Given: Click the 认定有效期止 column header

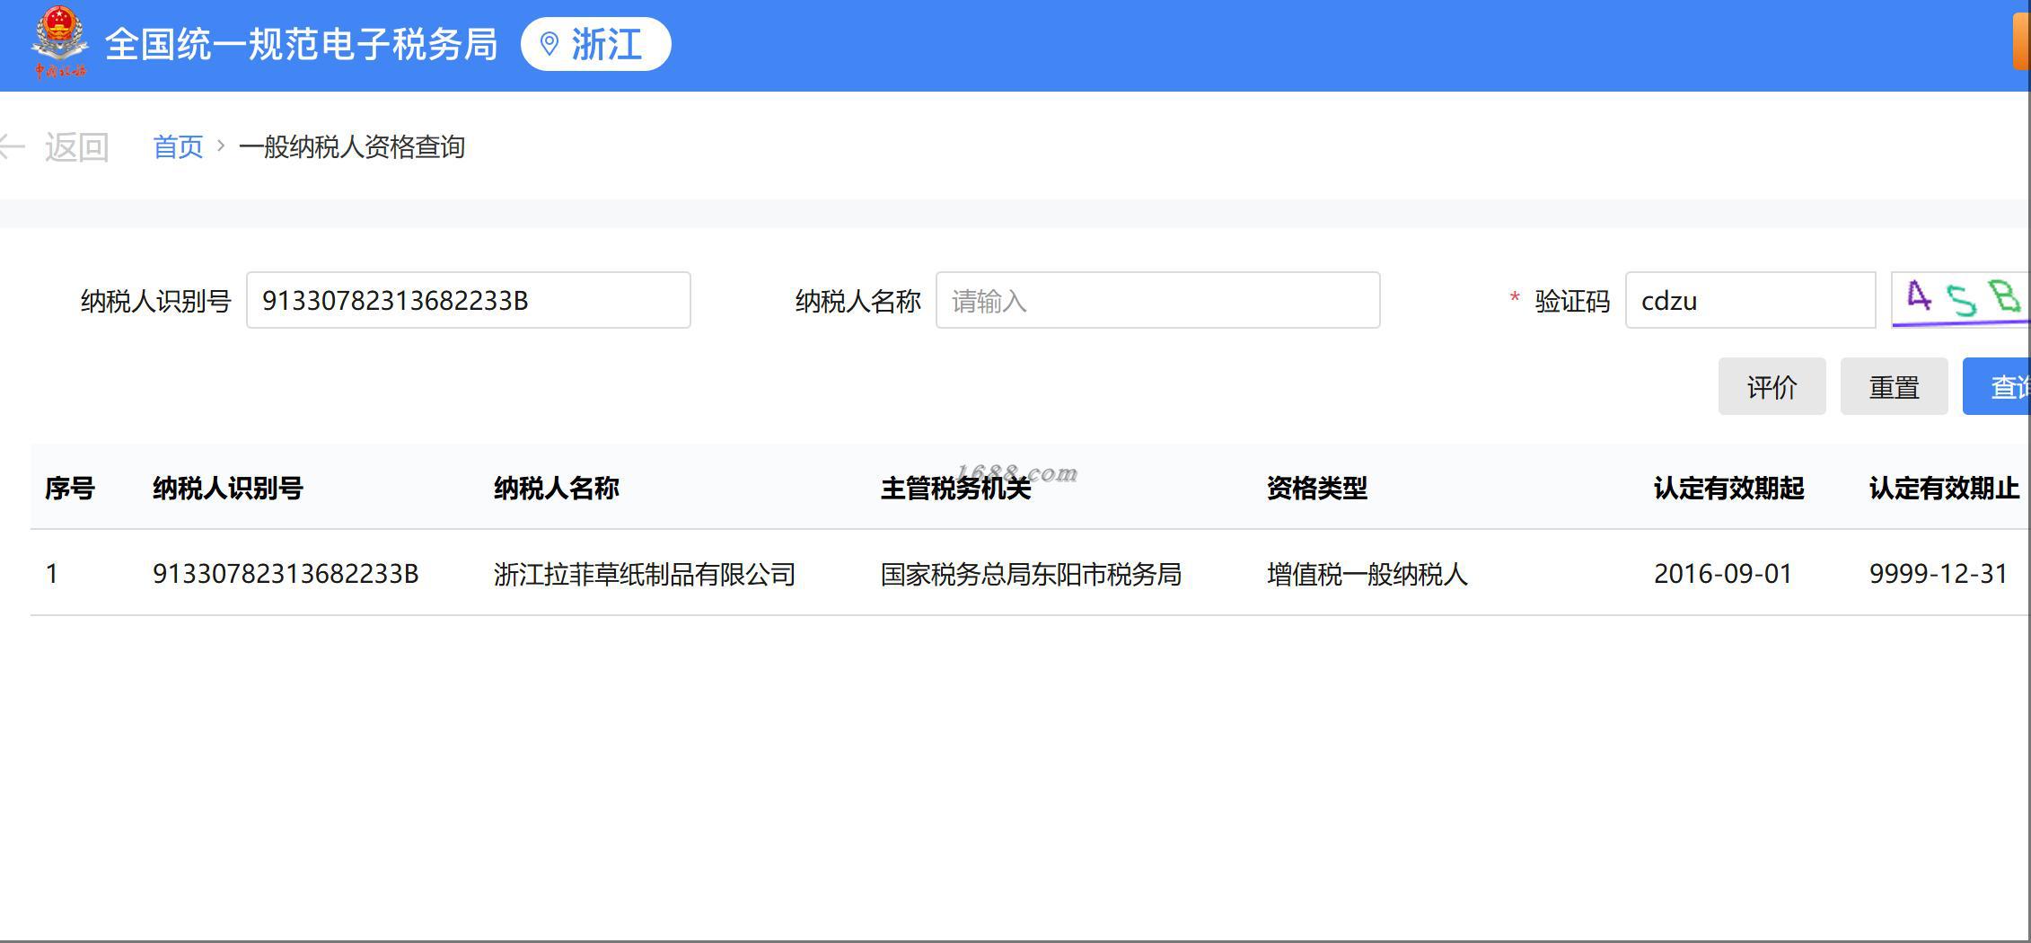Looking at the screenshot, I should pos(1945,488).
